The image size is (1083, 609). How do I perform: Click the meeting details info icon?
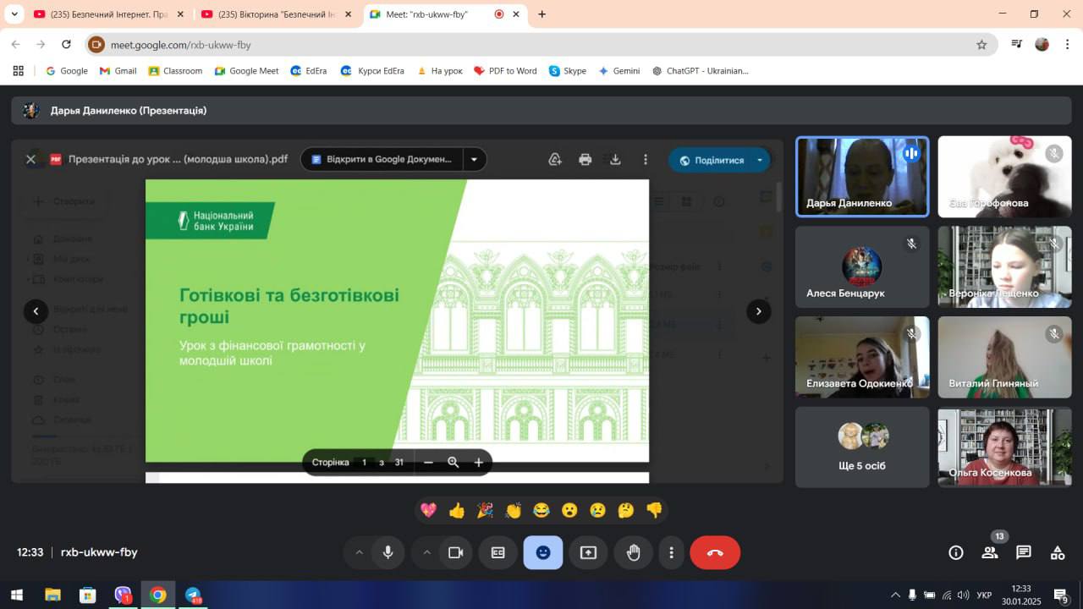pyautogui.click(x=956, y=552)
